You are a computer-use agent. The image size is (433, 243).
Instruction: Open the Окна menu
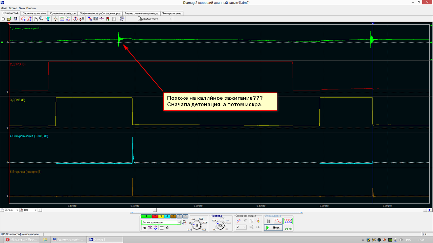click(x=22, y=8)
